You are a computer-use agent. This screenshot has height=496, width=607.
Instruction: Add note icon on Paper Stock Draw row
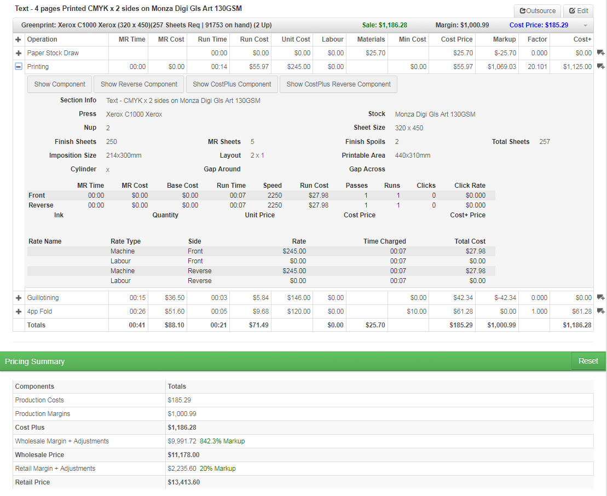600,53
